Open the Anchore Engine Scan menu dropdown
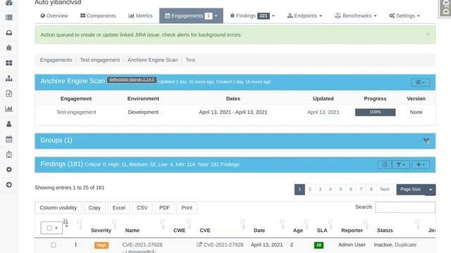Image resolution: width=451 pixels, height=253 pixels. point(421,83)
